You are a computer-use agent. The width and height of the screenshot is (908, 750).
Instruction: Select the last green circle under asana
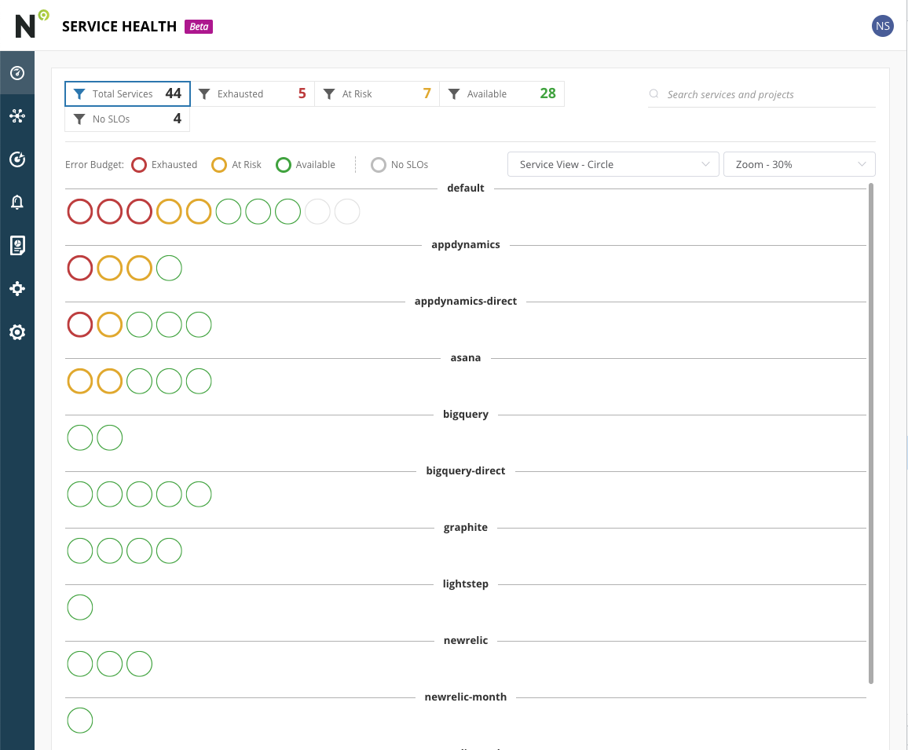coord(199,381)
